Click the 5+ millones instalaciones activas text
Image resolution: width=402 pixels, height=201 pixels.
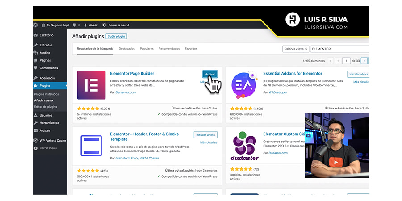94,117
